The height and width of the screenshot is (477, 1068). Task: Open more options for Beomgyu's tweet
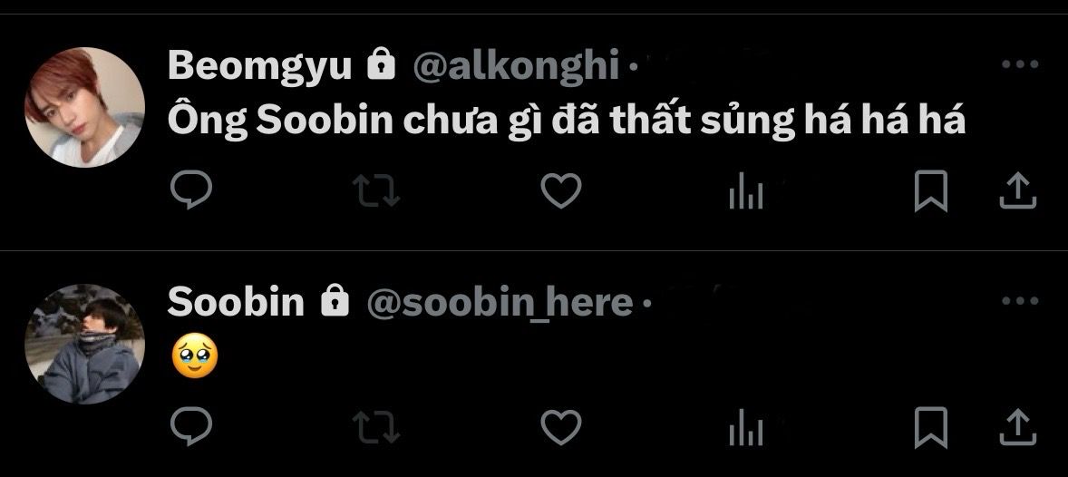1020,64
